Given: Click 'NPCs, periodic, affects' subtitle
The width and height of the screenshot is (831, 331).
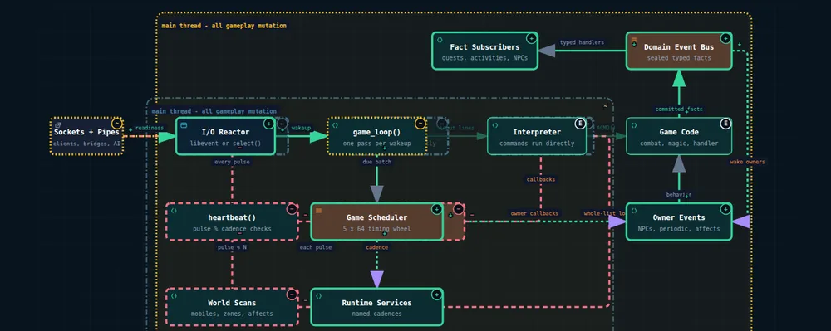Looking at the screenshot, I should tap(679, 228).
